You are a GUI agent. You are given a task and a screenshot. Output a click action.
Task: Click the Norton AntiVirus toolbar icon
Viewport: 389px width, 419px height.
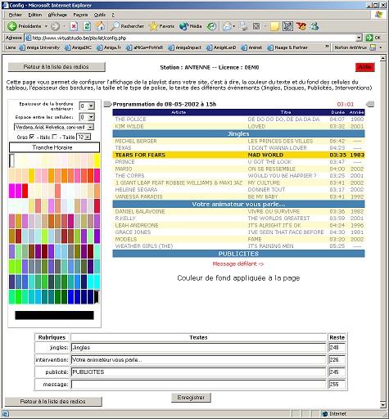click(x=373, y=47)
